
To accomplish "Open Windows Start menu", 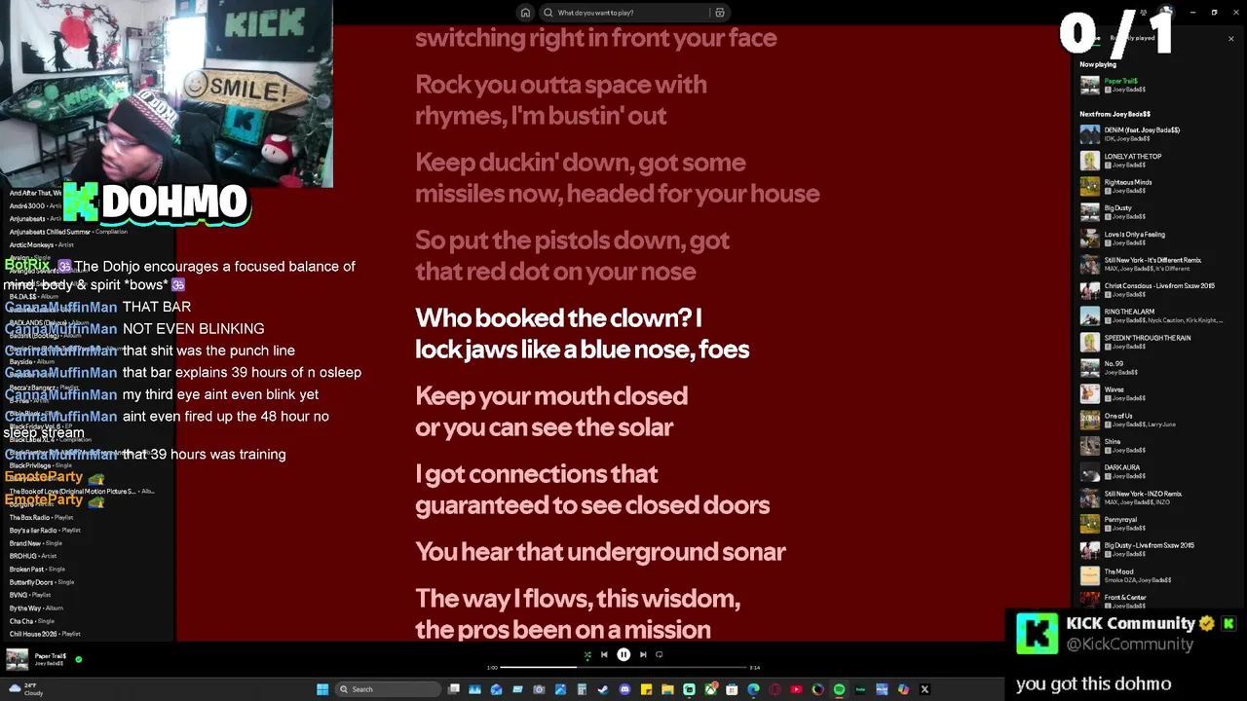I will point(322,689).
